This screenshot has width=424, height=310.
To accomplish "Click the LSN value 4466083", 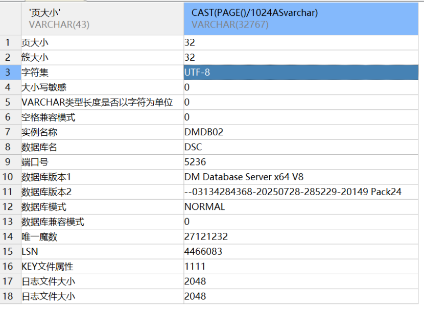I will tap(301, 252).
